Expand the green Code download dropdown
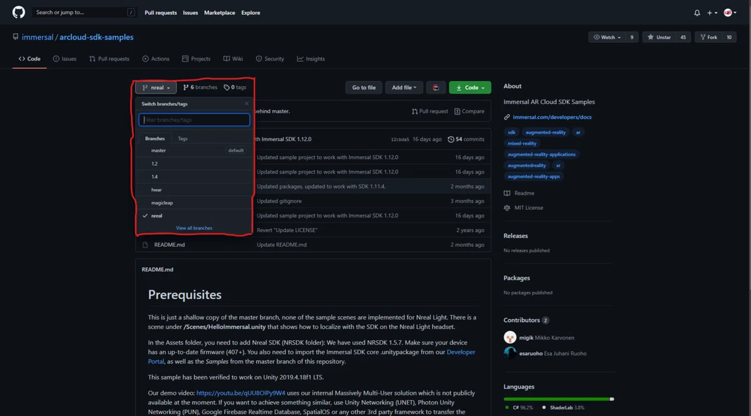Viewport: 751px width, 416px height. point(470,88)
